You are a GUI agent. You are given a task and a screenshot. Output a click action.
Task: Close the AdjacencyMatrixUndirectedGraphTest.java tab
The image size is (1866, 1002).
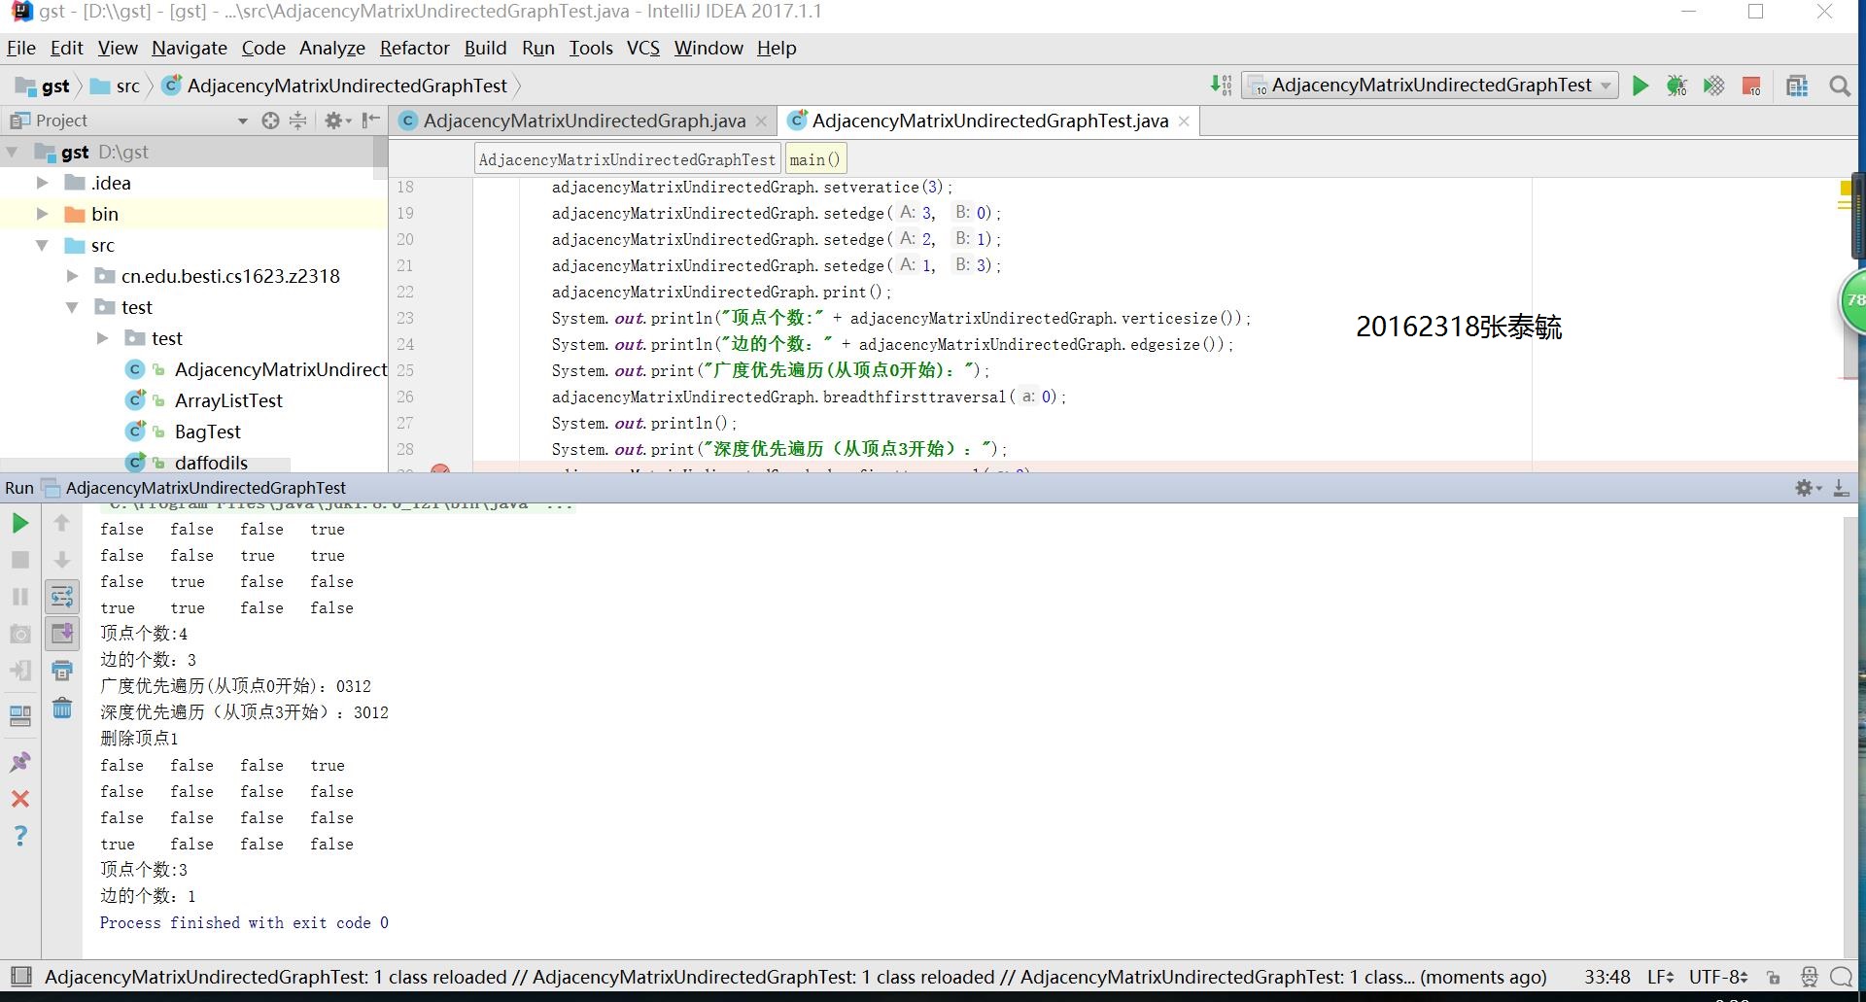coord(1184,121)
